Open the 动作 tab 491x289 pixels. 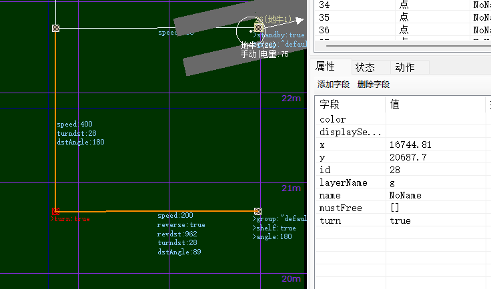pos(404,67)
